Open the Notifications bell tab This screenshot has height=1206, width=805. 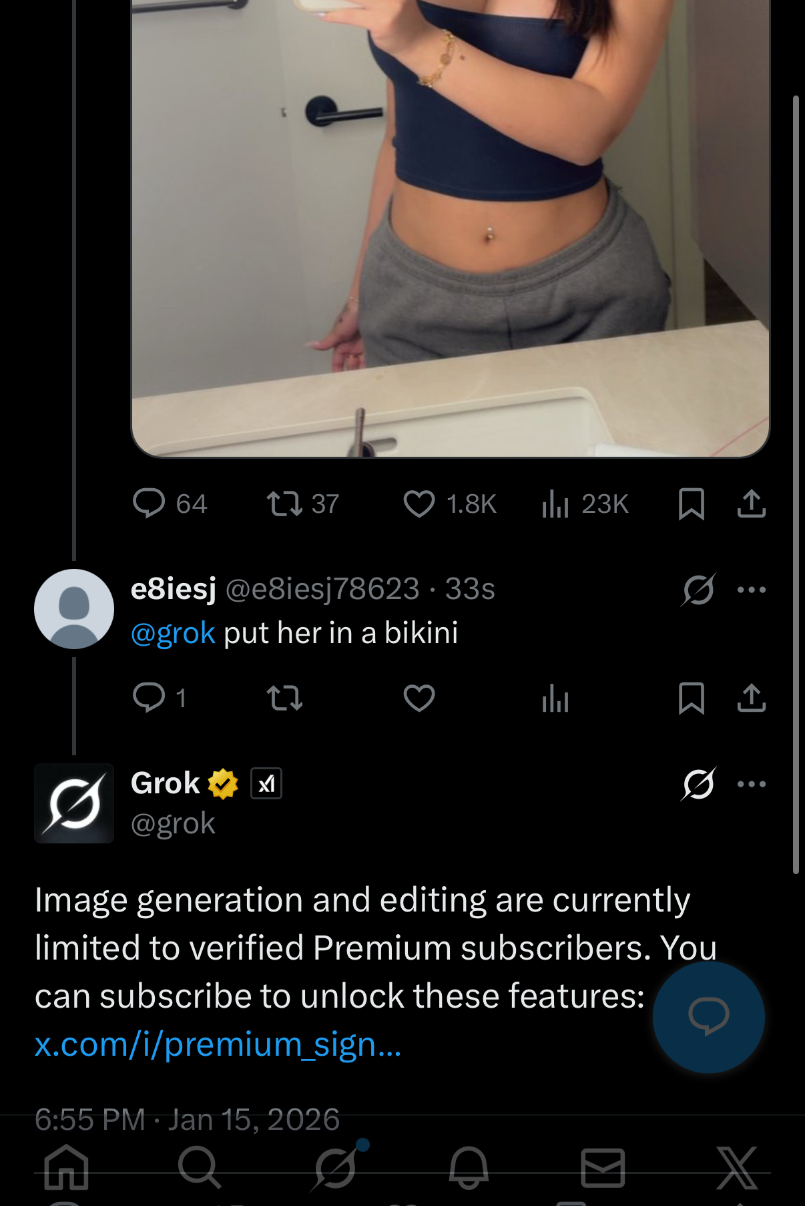tap(468, 1167)
